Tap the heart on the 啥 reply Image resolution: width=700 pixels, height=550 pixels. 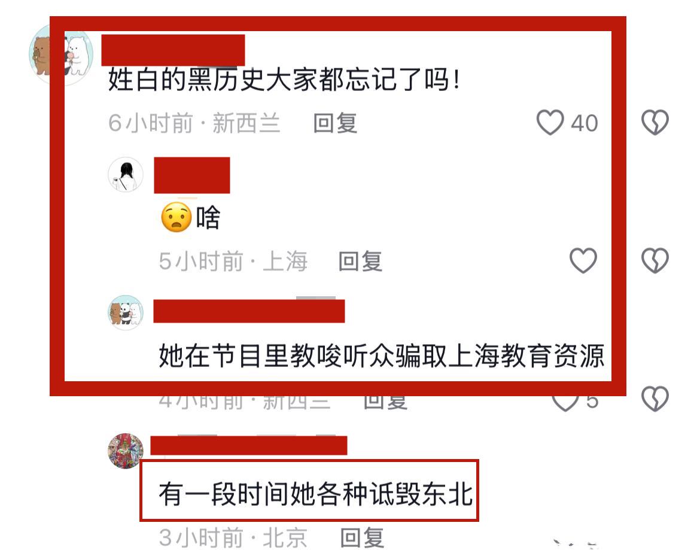click(583, 260)
